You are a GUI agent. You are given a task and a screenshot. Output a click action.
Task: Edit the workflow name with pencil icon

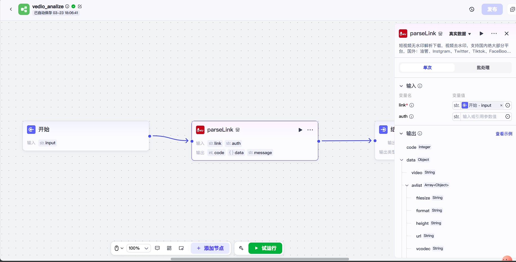[80, 6]
